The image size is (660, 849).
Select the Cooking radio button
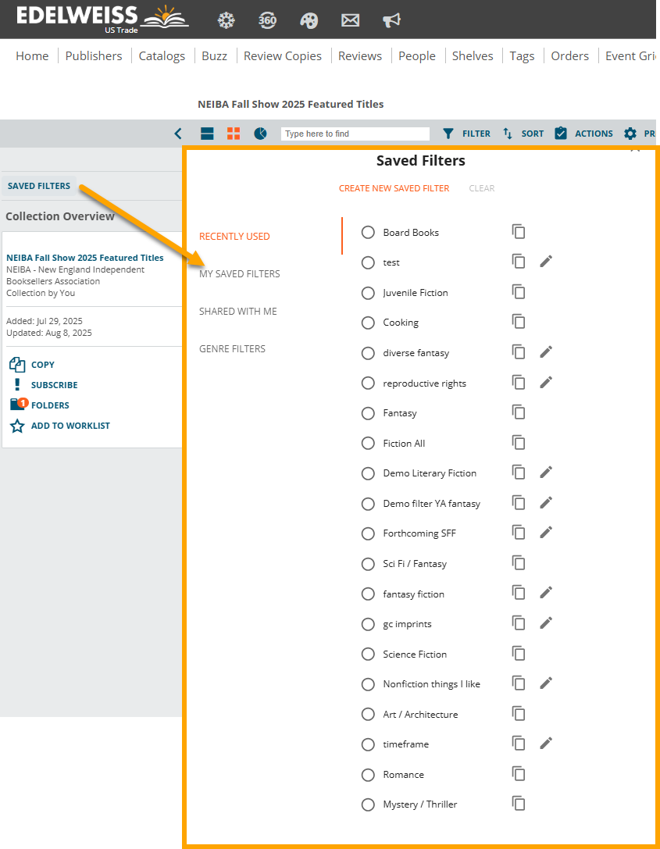pos(368,323)
